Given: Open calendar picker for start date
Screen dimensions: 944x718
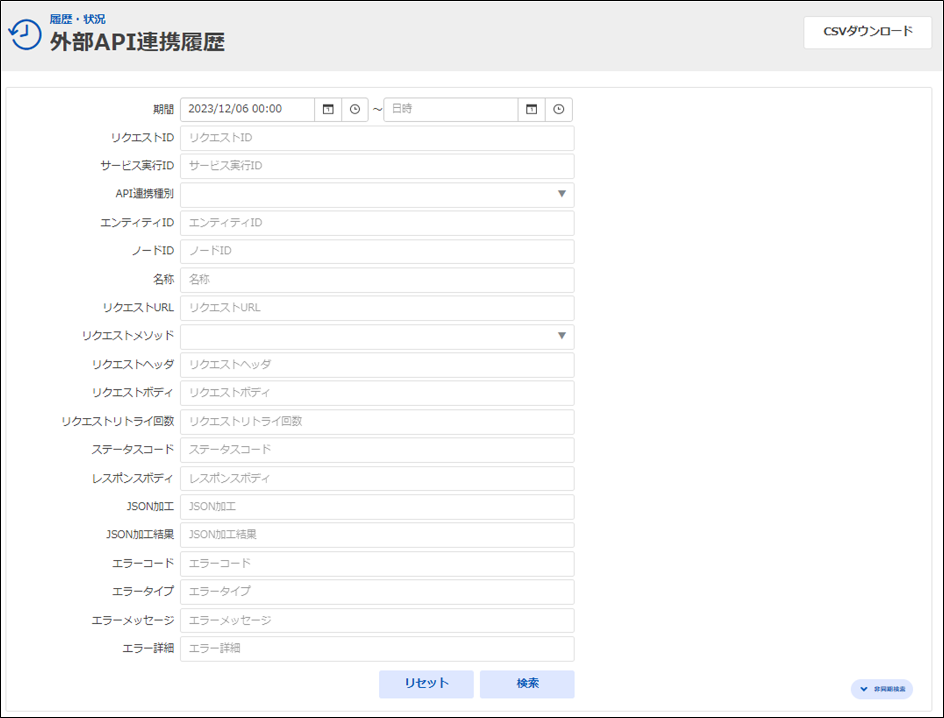Looking at the screenshot, I should point(328,109).
